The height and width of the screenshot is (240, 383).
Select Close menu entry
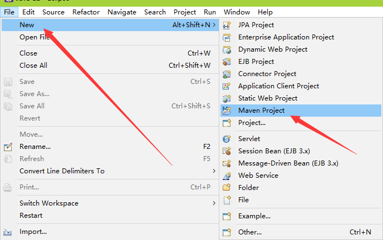(x=110, y=53)
